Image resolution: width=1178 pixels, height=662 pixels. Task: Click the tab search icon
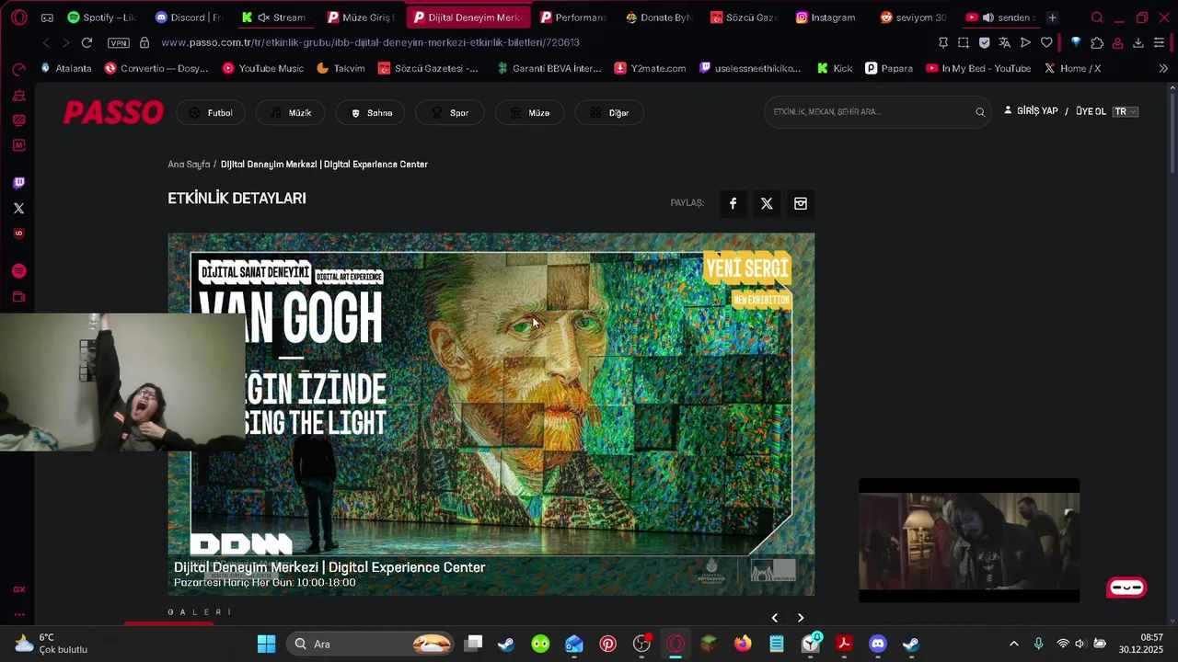[x=1097, y=17]
